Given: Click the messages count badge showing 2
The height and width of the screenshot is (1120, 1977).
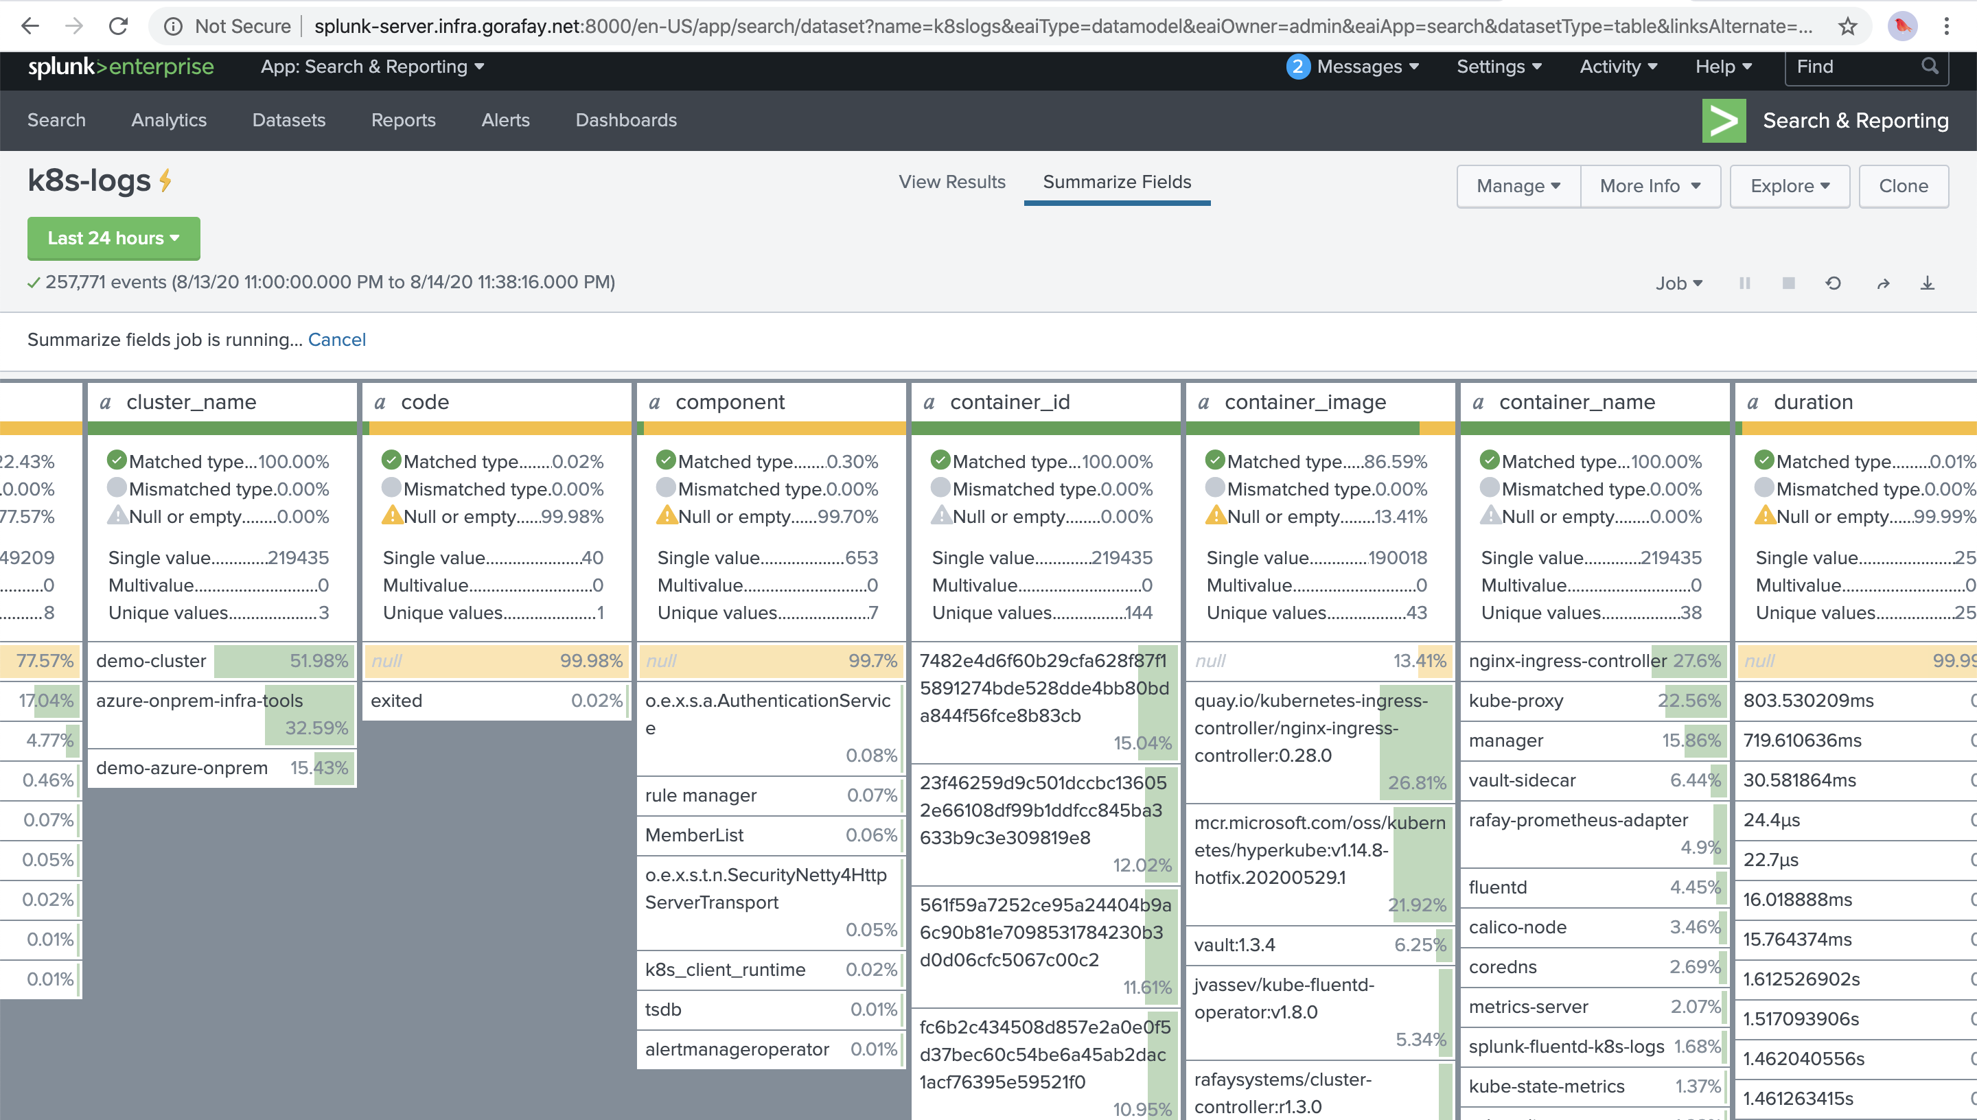Looking at the screenshot, I should tap(1297, 67).
